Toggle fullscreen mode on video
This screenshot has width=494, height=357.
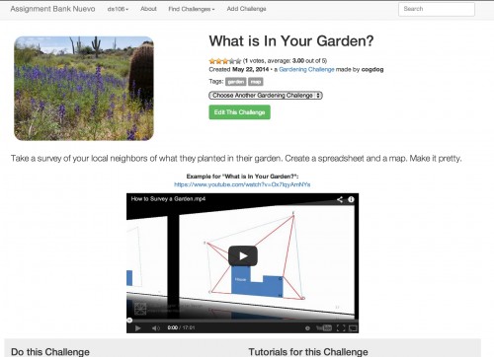pos(341,327)
